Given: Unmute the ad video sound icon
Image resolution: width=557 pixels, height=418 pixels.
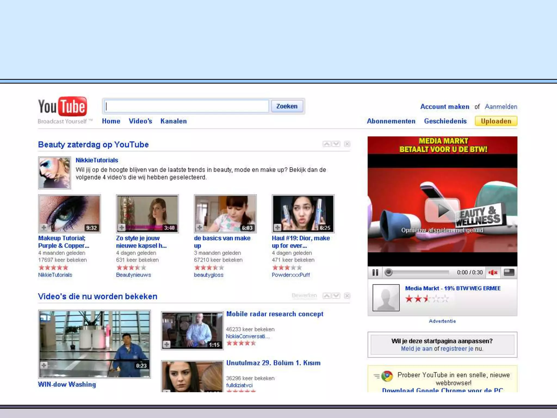Looking at the screenshot, I should click(x=493, y=272).
